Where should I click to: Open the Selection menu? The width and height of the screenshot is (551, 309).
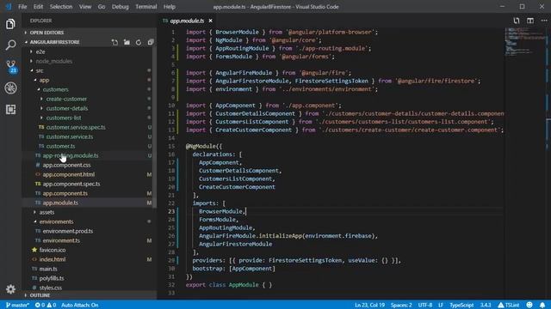[x=61, y=7]
